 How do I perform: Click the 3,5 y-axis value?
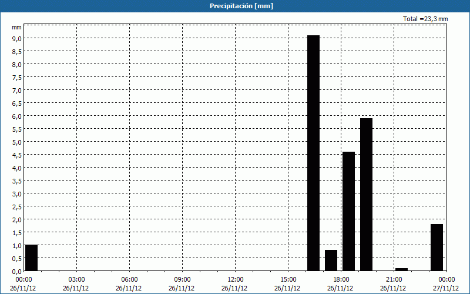coord(17,181)
